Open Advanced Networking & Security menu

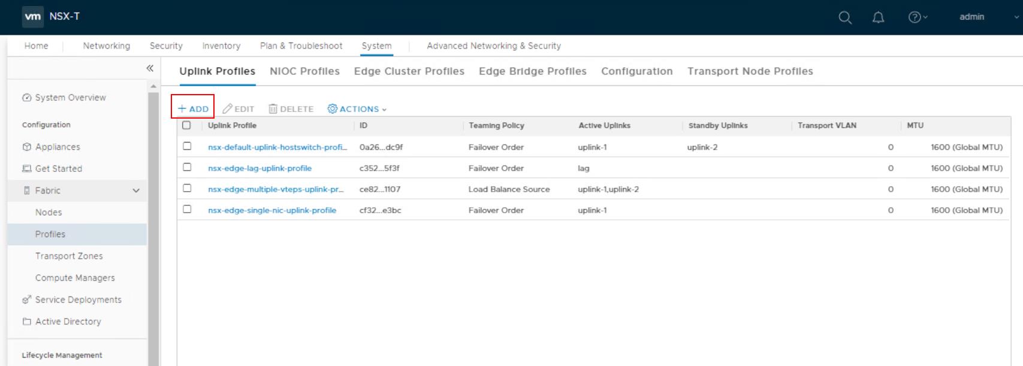click(494, 46)
